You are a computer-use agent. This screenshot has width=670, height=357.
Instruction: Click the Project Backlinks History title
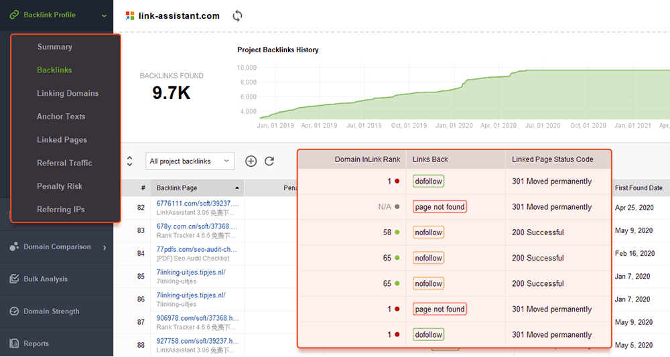click(x=278, y=50)
